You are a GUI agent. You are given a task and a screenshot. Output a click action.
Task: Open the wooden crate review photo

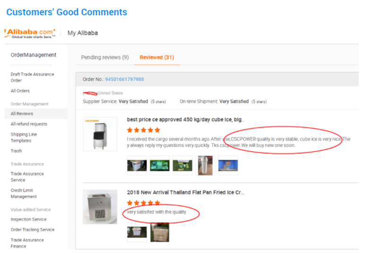pyautogui.click(x=160, y=232)
